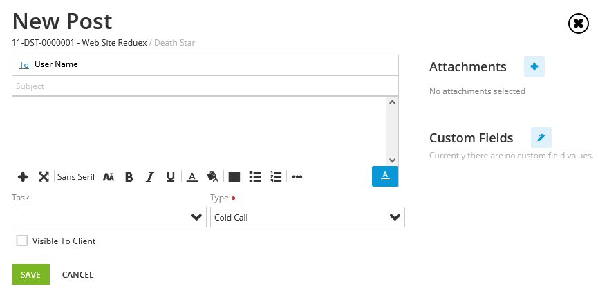The width and height of the screenshot is (598, 300).
Task: Click the CANCEL button
Action: pyautogui.click(x=78, y=275)
